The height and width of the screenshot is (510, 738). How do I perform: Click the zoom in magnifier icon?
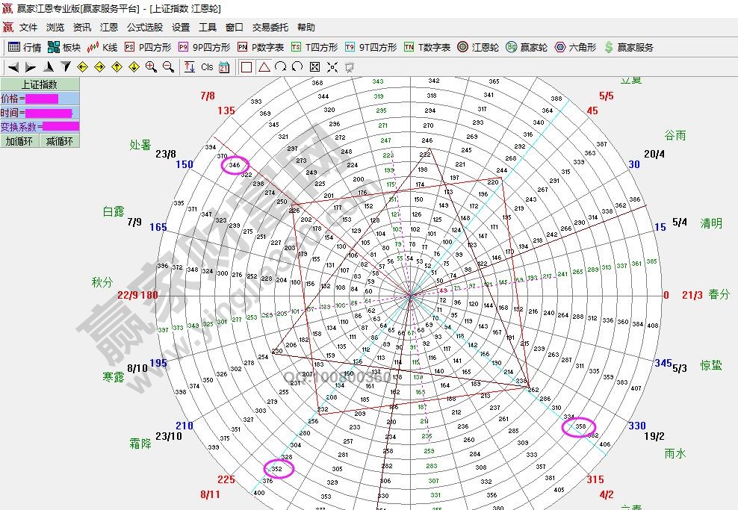(151, 67)
